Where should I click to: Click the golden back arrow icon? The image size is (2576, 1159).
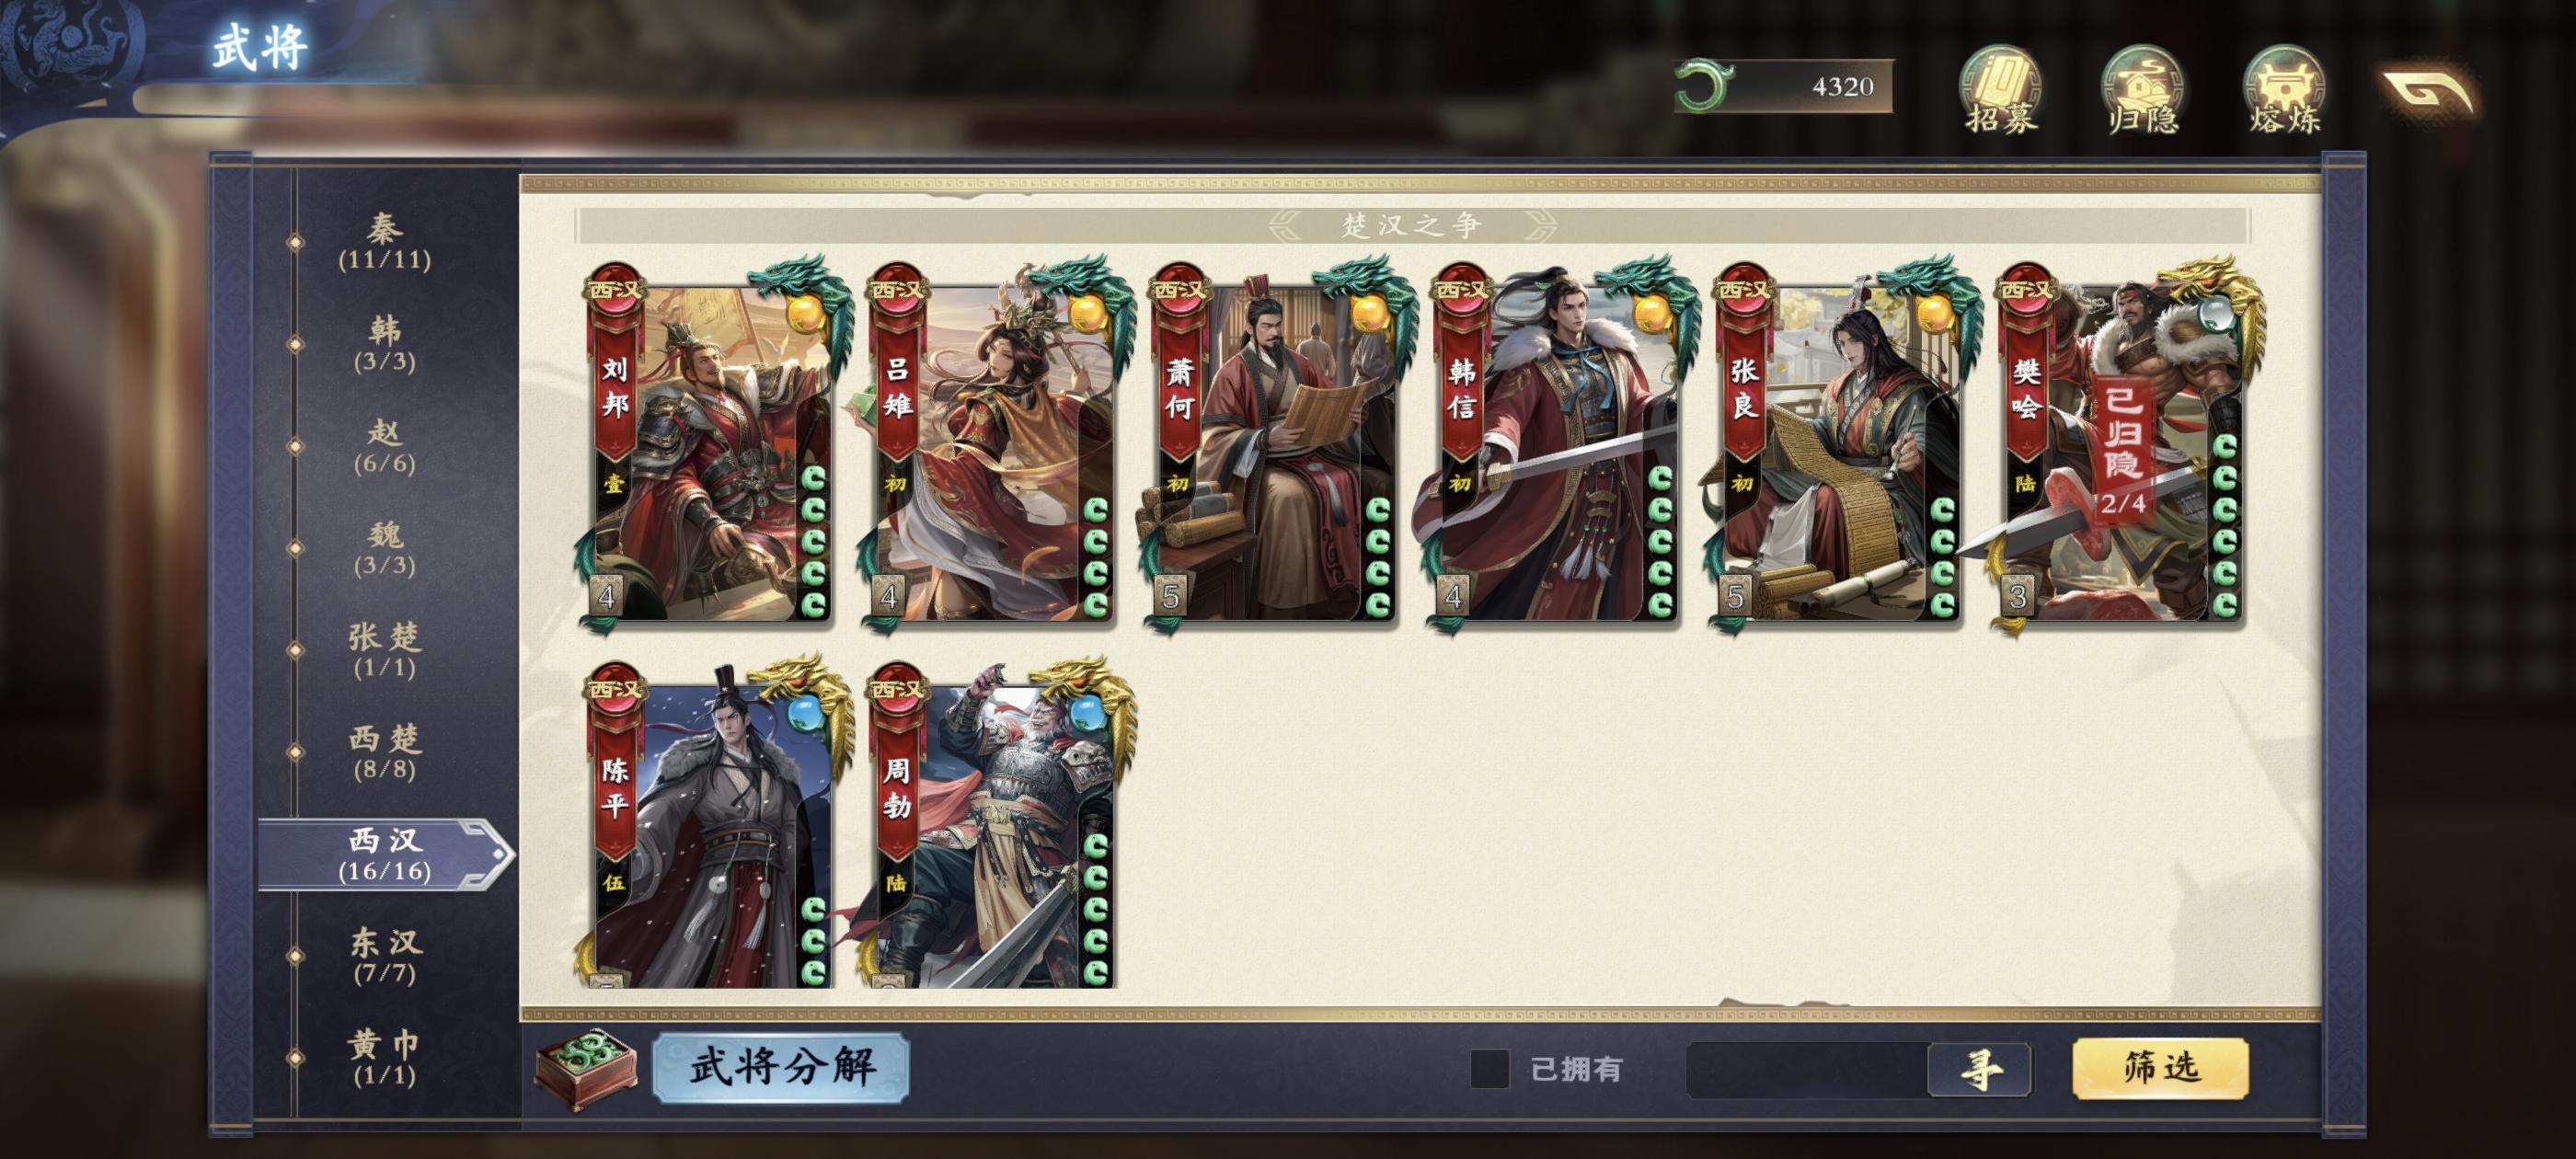coord(2428,92)
